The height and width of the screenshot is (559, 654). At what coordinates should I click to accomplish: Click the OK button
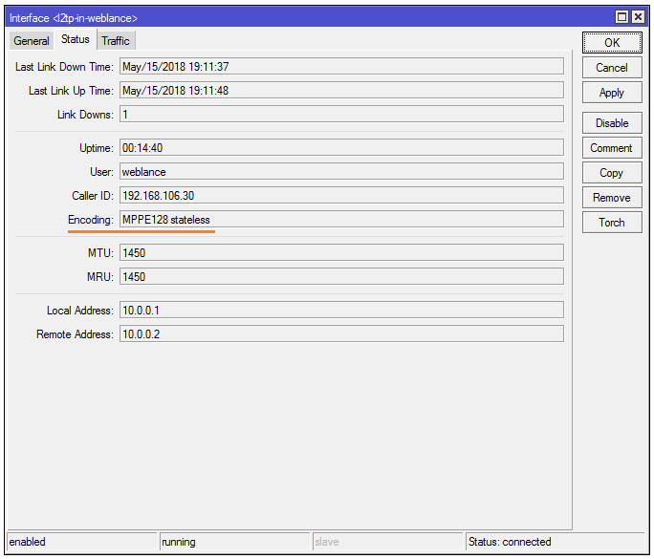[612, 42]
